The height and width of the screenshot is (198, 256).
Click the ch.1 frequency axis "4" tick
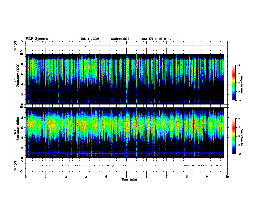(23, 84)
